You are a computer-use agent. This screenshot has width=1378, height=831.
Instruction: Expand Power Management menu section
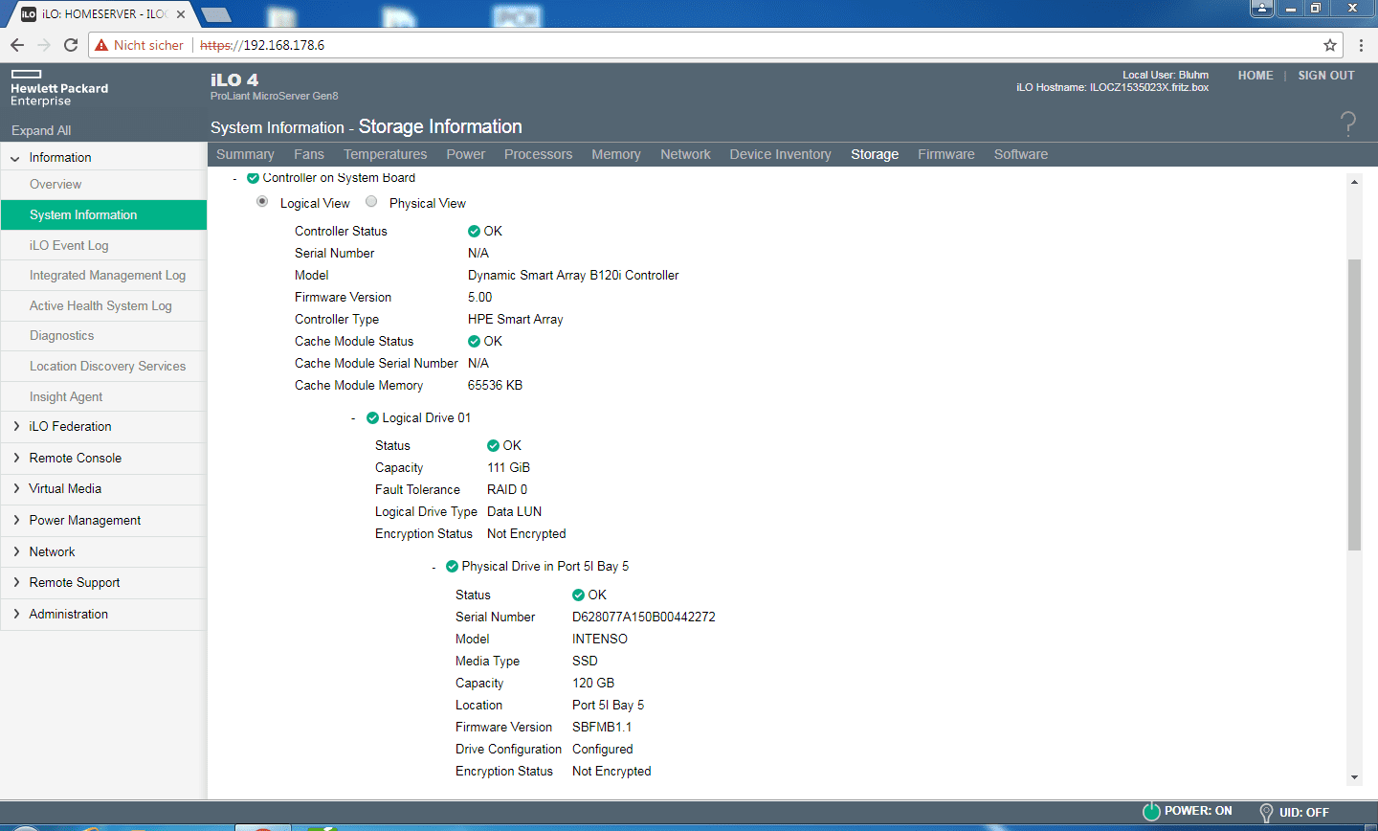[x=16, y=520]
